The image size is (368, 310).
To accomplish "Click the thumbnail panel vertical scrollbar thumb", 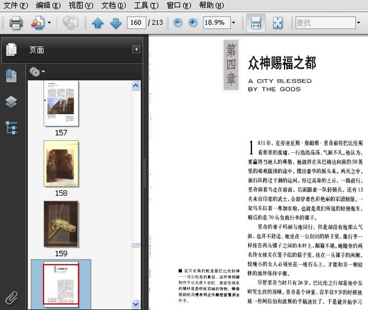I will click(x=136, y=244).
